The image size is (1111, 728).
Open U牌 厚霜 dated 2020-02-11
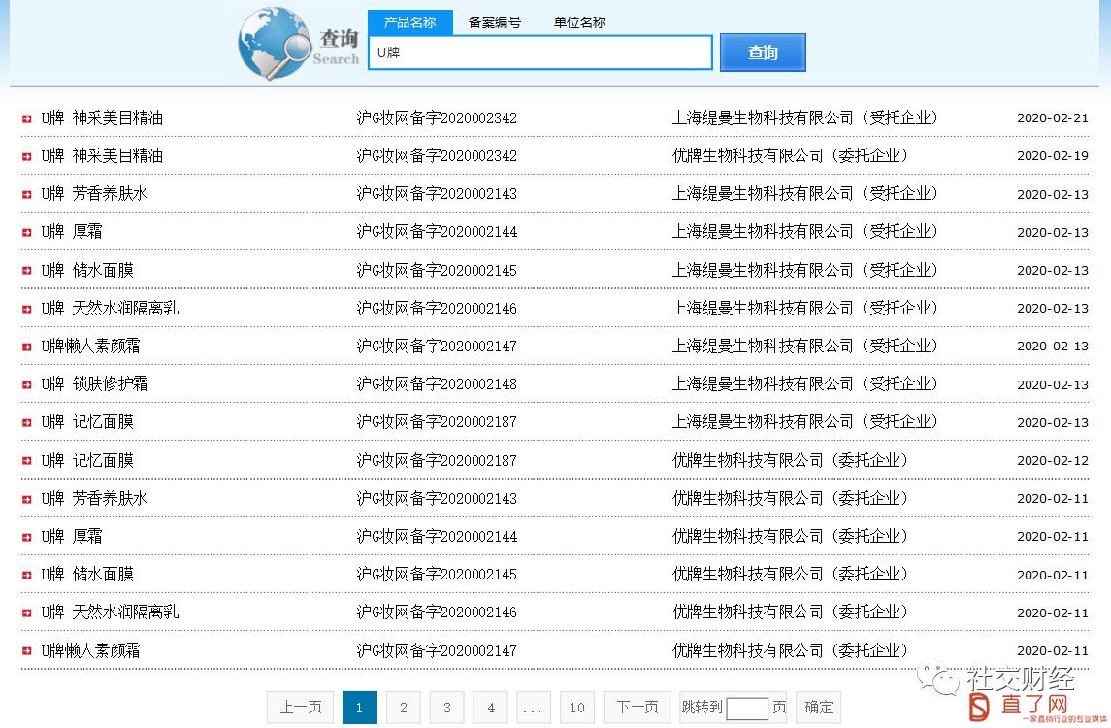[x=72, y=537]
